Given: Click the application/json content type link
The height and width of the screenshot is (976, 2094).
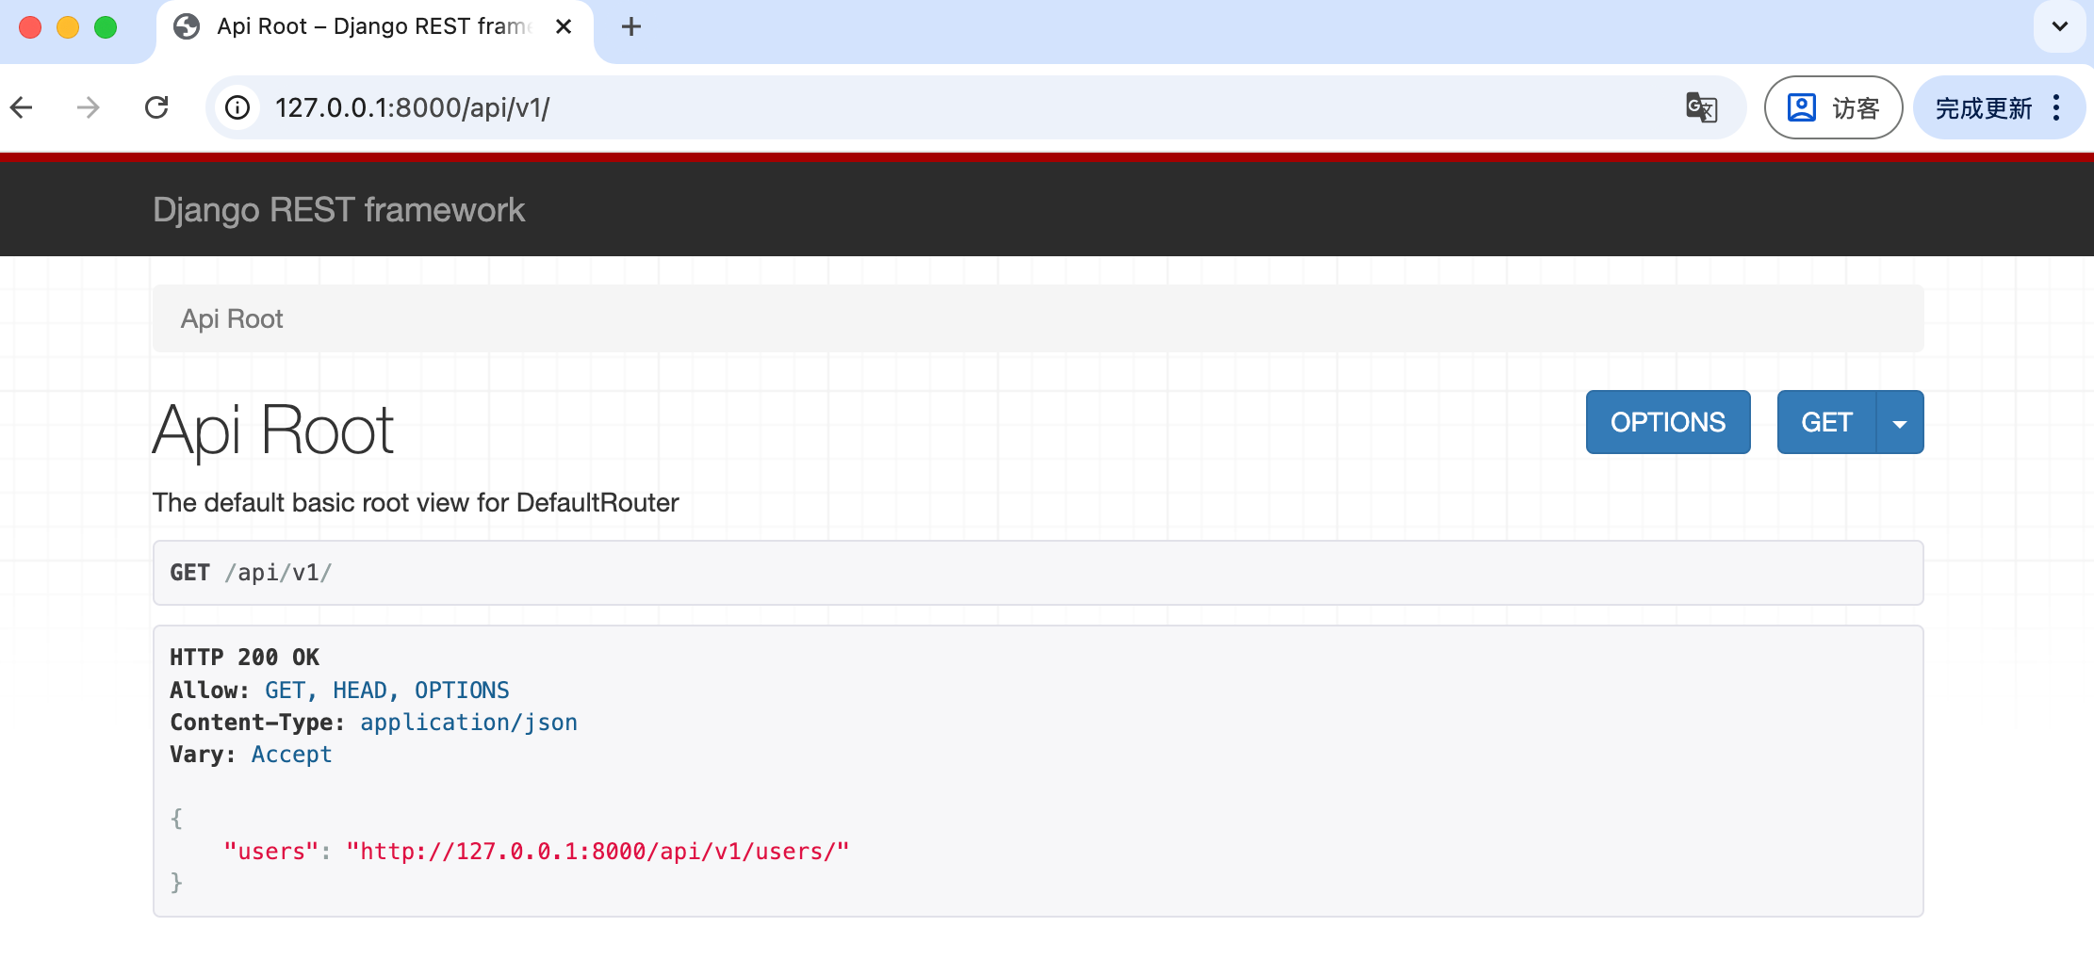Looking at the screenshot, I should (468, 722).
